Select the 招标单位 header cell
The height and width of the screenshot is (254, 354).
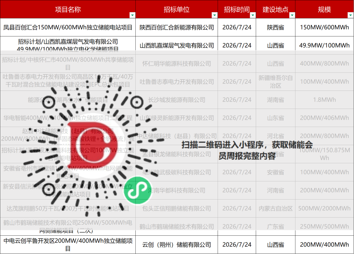coord(177,9)
